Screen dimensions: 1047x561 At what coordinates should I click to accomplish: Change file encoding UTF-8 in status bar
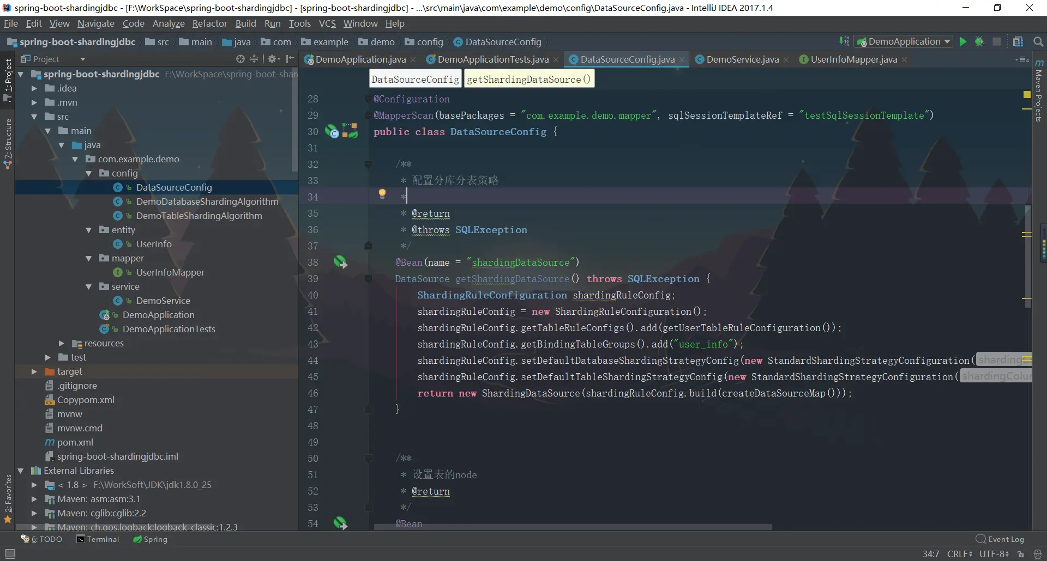pos(994,554)
